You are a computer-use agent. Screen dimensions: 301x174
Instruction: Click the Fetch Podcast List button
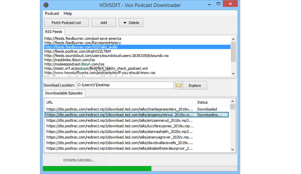tap(66, 23)
